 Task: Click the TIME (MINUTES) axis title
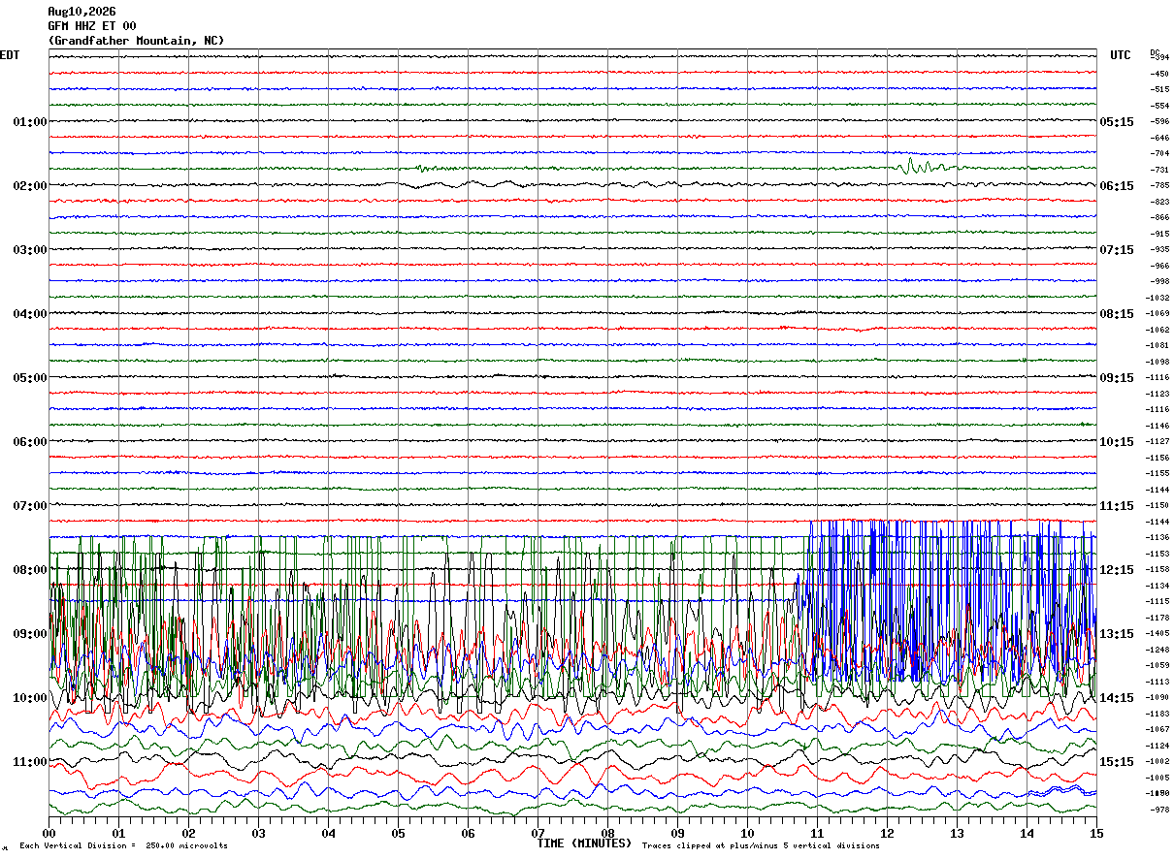pyautogui.click(x=584, y=843)
